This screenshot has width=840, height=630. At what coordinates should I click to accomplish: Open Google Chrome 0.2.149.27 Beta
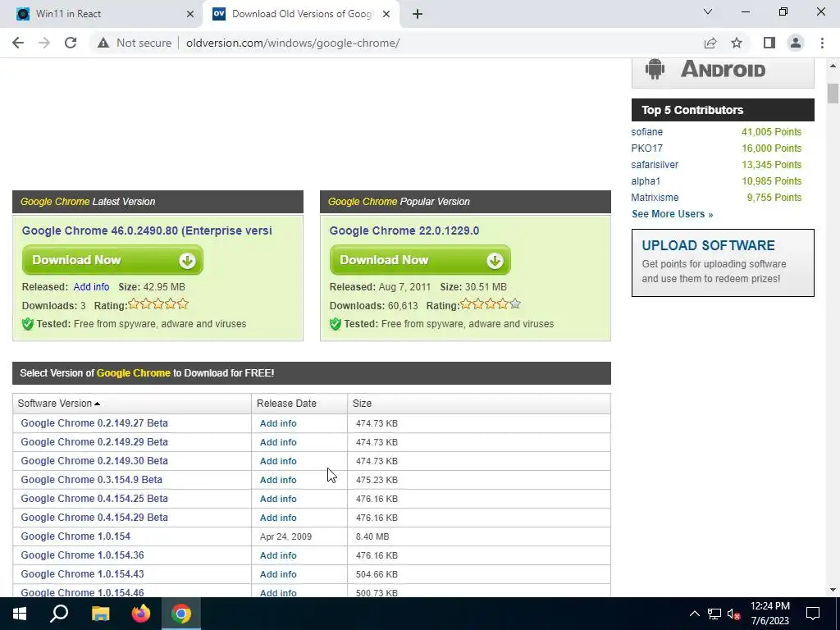pyautogui.click(x=94, y=423)
